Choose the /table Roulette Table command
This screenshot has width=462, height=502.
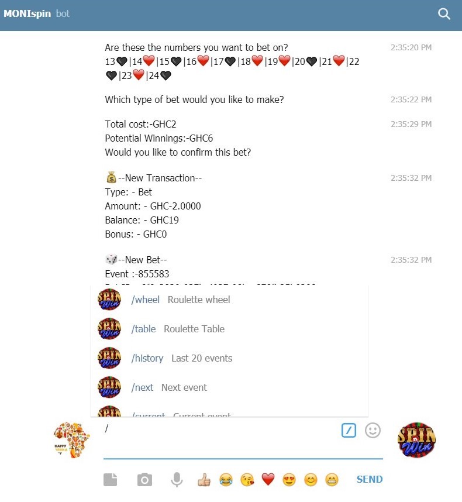pos(229,329)
